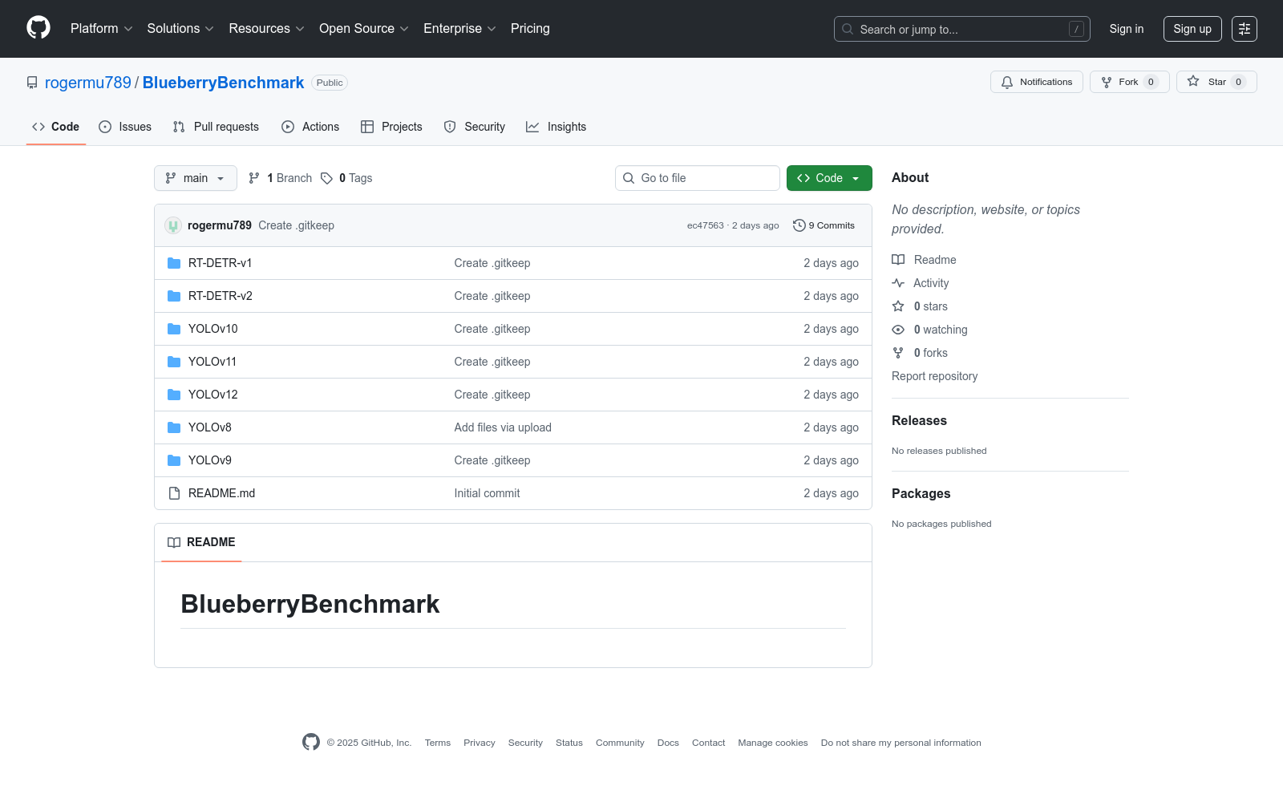
Task: Open the Pull requests tab
Action: pyautogui.click(x=216, y=127)
